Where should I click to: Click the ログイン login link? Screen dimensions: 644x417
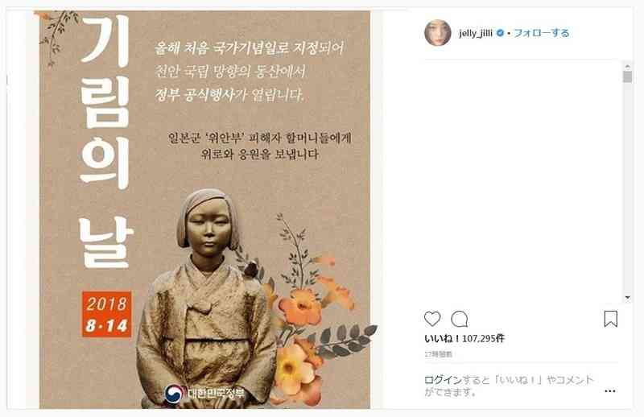coord(443,380)
